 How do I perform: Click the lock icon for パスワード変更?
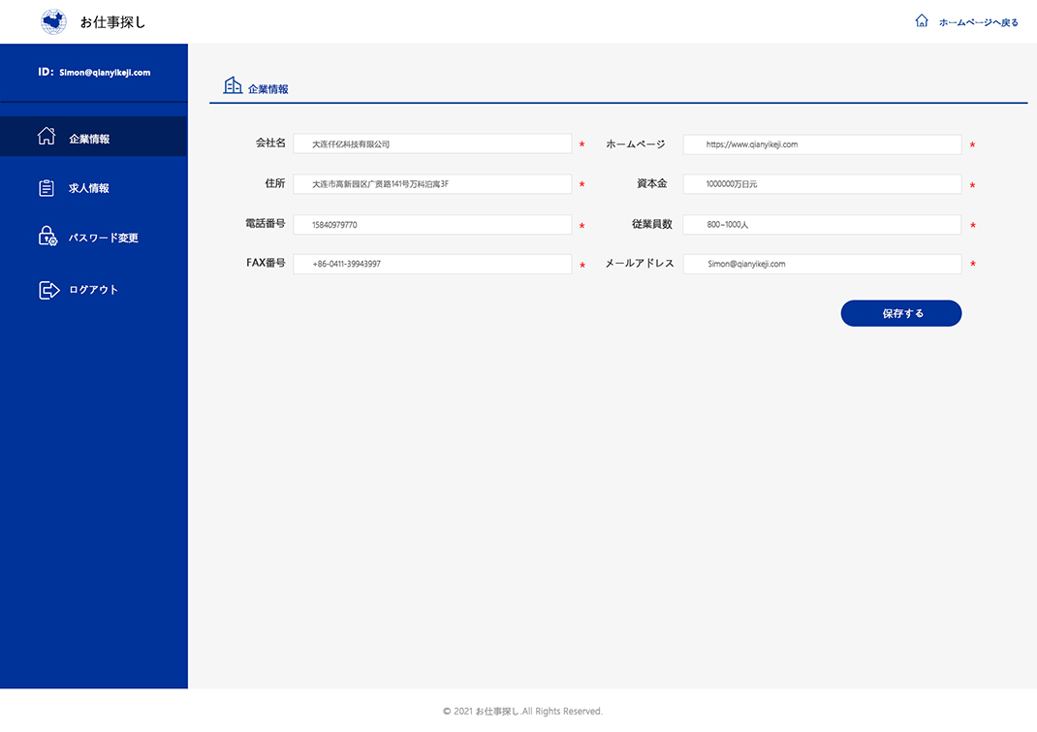click(x=47, y=237)
